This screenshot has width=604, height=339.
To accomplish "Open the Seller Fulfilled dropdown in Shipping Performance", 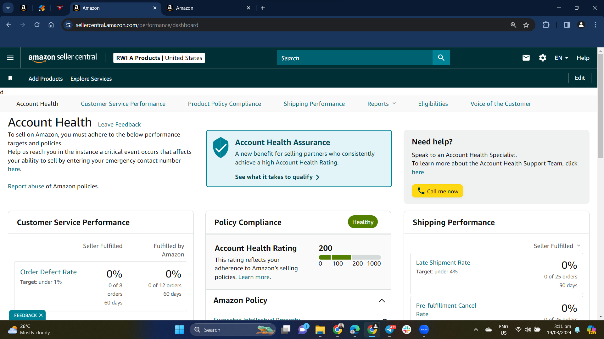I will (x=557, y=246).
